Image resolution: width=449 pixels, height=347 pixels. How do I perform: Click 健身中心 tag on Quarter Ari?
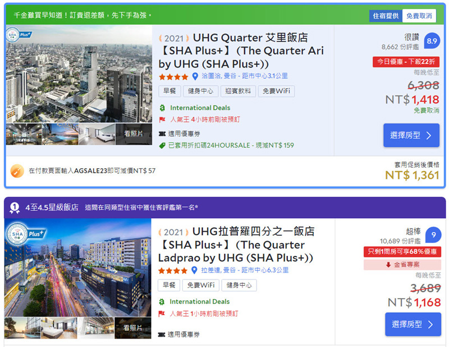point(201,91)
